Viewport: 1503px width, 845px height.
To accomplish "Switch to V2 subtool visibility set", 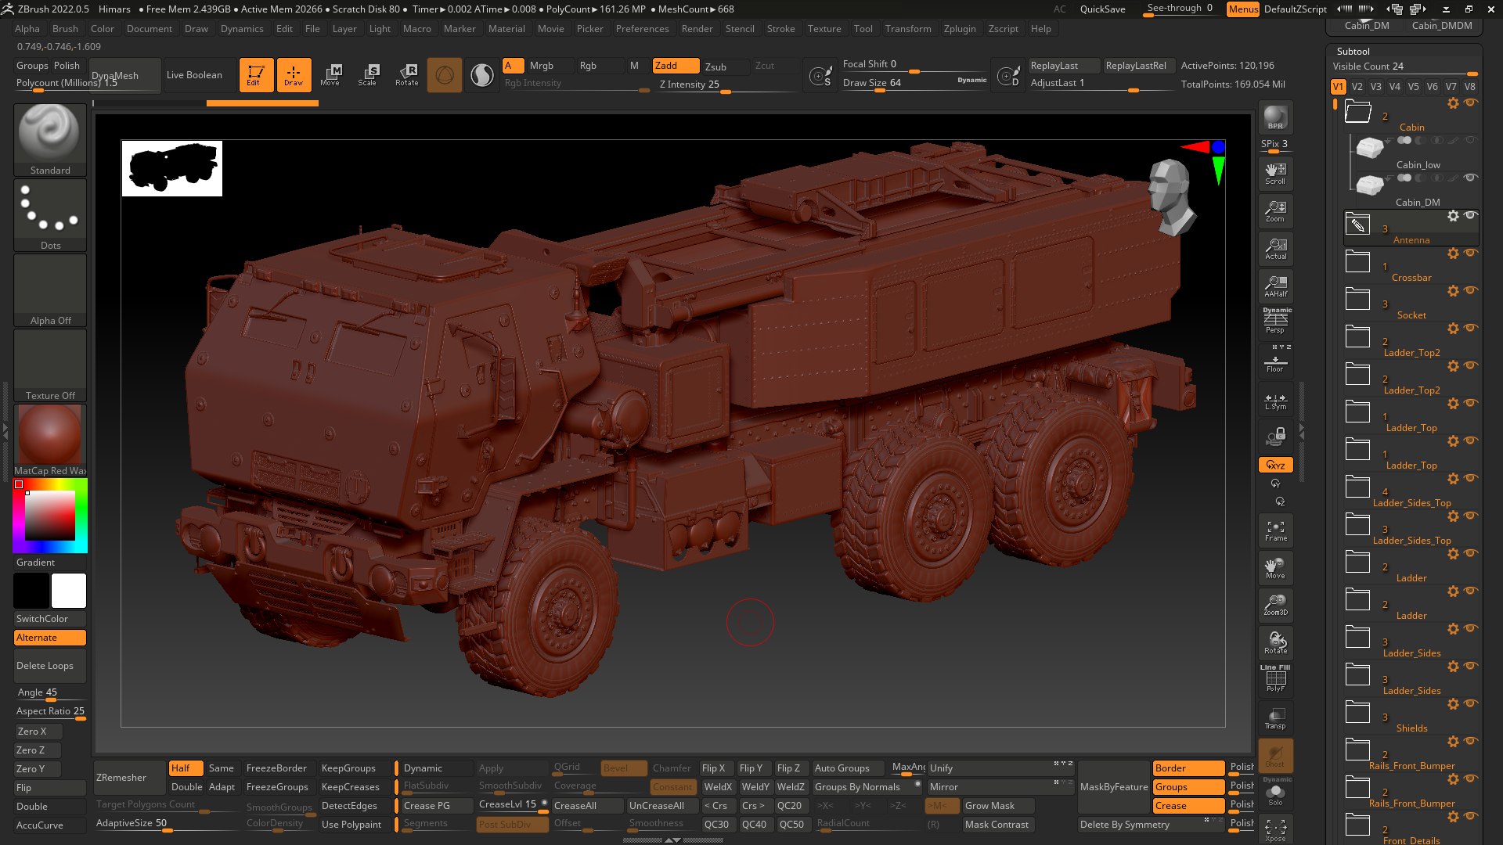I will coord(1357,87).
